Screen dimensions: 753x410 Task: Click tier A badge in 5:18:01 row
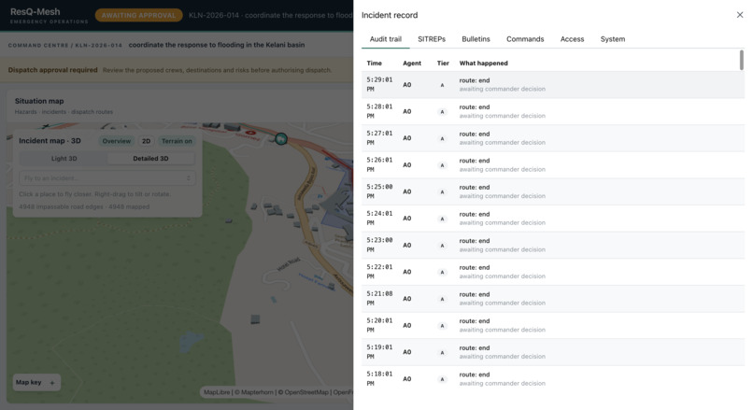(442, 379)
